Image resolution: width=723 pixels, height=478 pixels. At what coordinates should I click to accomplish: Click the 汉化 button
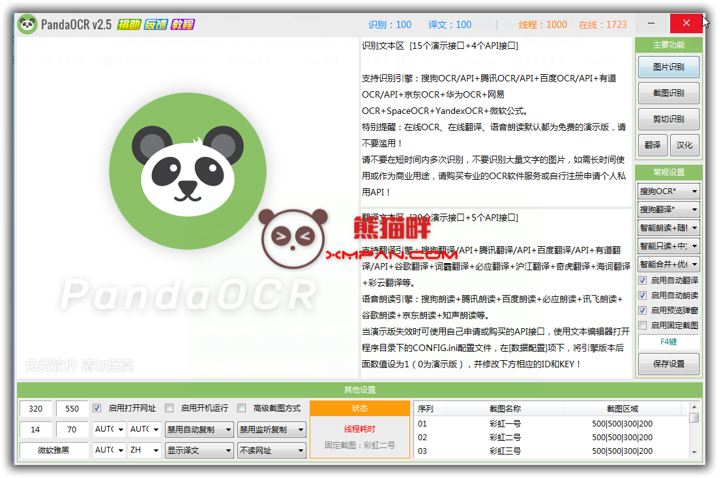click(685, 145)
